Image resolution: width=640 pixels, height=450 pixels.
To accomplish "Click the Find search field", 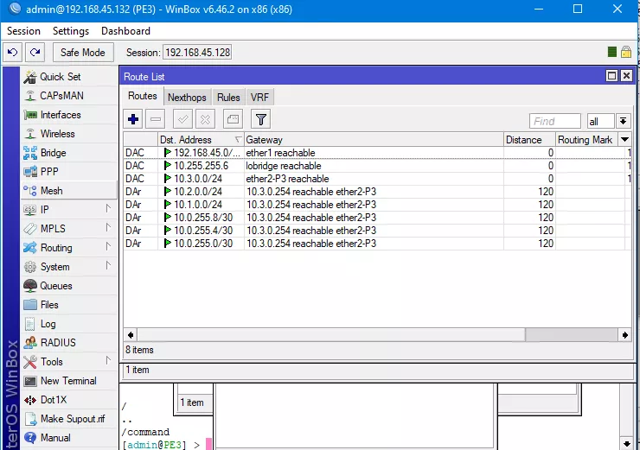I will 554,122.
